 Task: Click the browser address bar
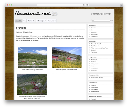[x=61, y=5]
